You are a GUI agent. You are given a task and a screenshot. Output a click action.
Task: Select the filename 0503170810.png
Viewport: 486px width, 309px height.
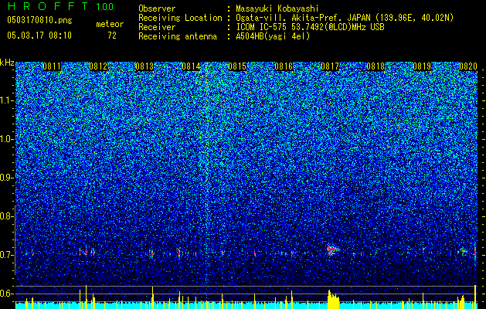(x=39, y=20)
